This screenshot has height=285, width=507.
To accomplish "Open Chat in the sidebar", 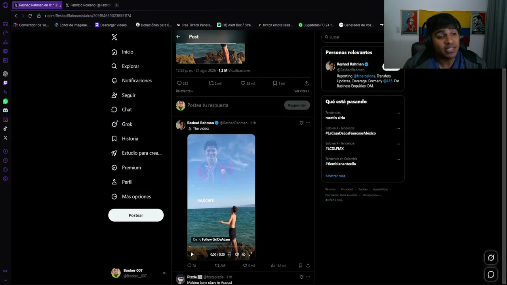I will 122,110.
